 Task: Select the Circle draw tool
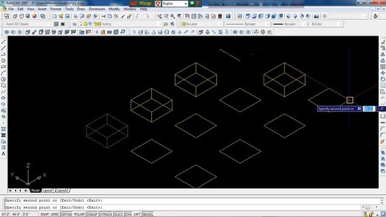coord(4,79)
